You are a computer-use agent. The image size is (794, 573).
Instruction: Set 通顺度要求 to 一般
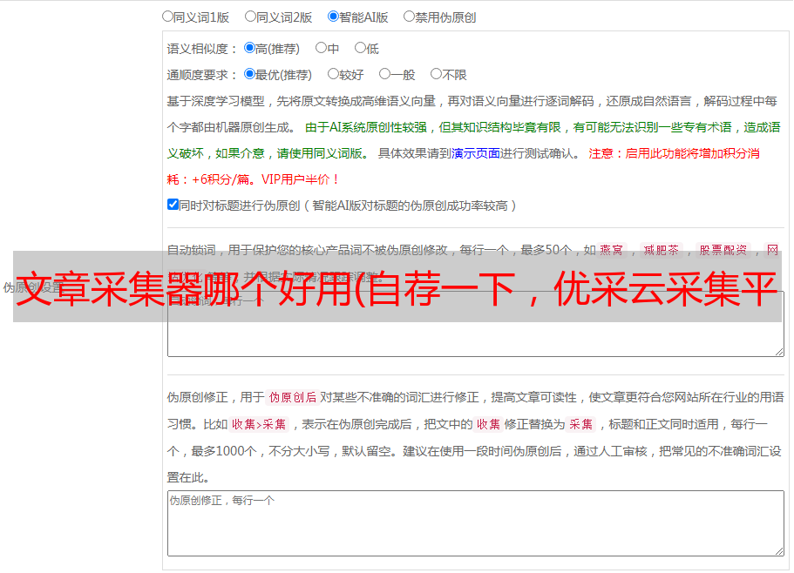coord(385,74)
